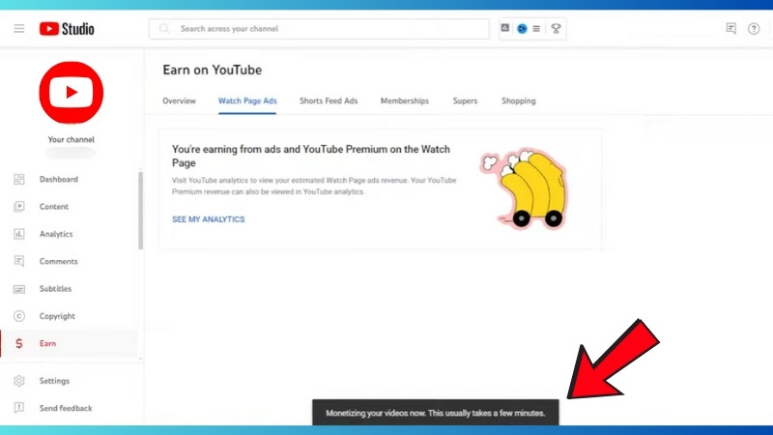Image resolution: width=773 pixels, height=435 pixels.
Task: Open Analytics from the sidebar icon
Action: pyautogui.click(x=19, y=234)
